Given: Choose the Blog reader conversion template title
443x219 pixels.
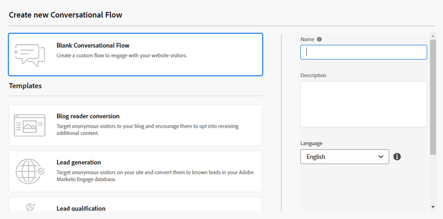Looking at the screenshot, I should [88, 116].
